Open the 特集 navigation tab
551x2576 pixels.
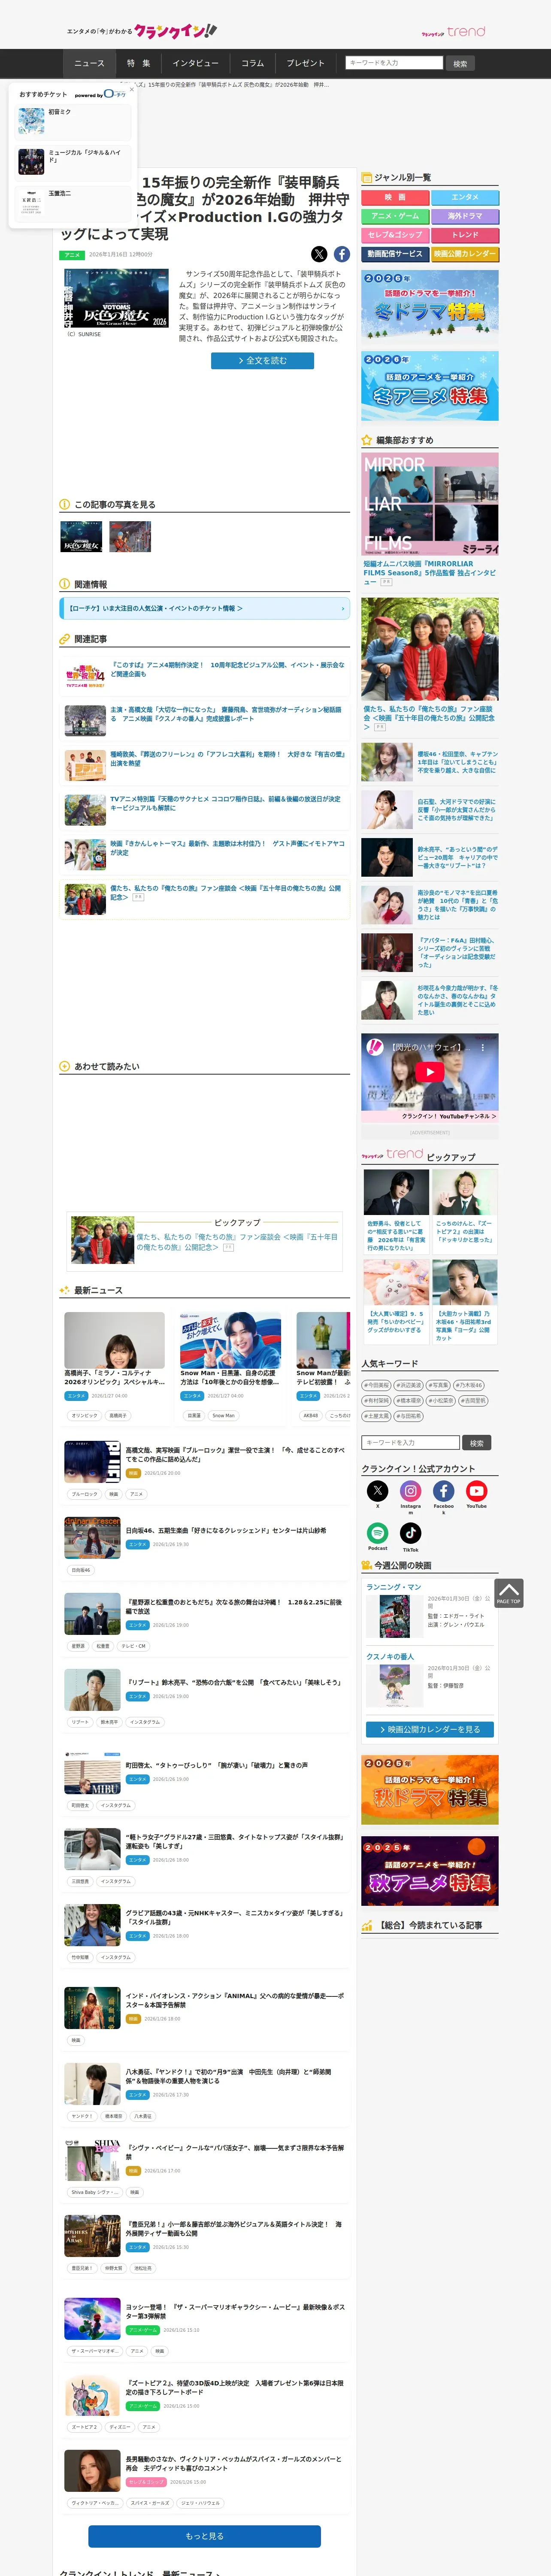[139, 63]
